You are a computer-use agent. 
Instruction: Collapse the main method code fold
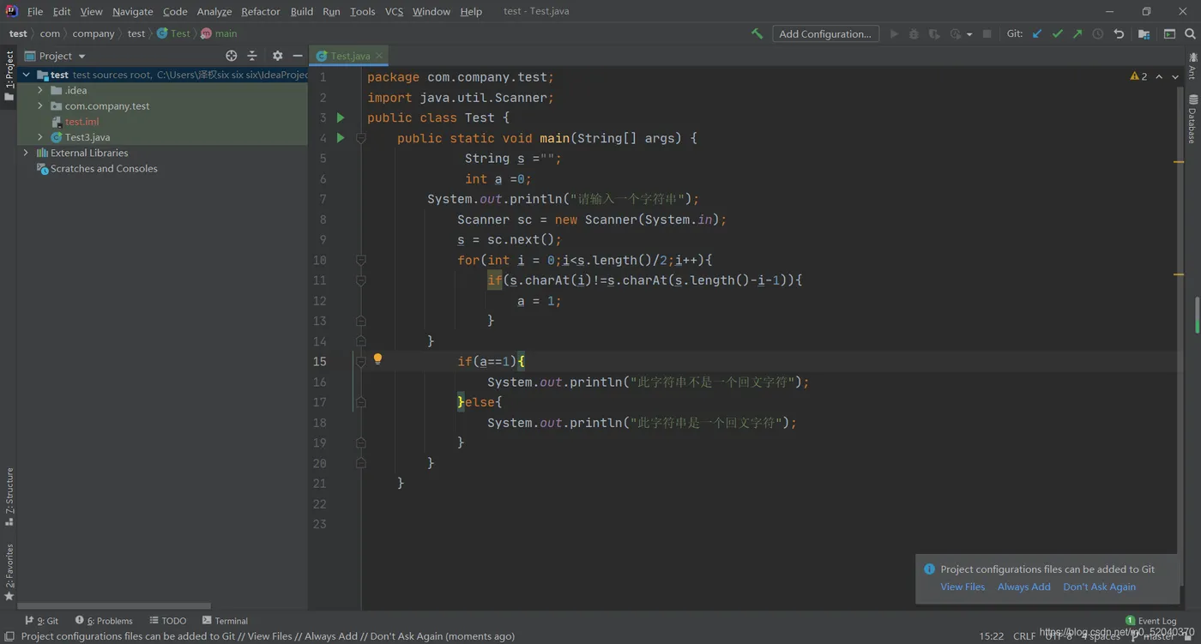click(x=361, y=138)
